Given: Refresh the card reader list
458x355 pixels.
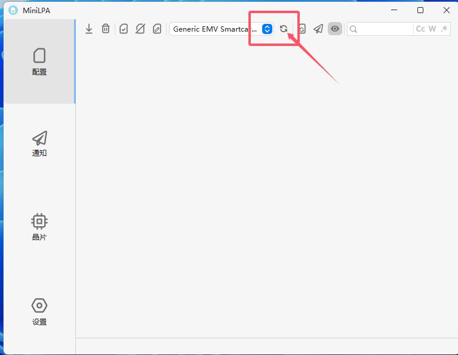Looking at the screenshot, I should pos(284,29).
